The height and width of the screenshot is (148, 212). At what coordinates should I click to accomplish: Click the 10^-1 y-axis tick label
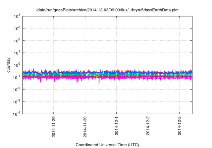pos(16,77)
